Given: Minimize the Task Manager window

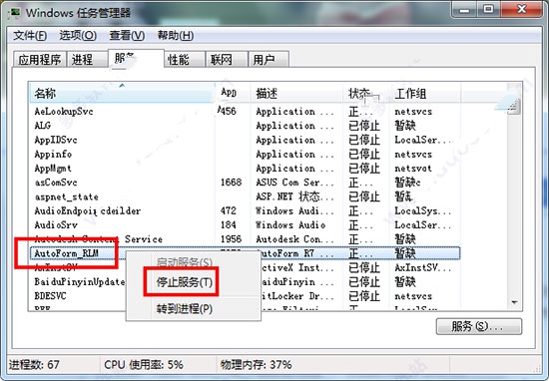Looking at the screenshot, I should (464, 9).
